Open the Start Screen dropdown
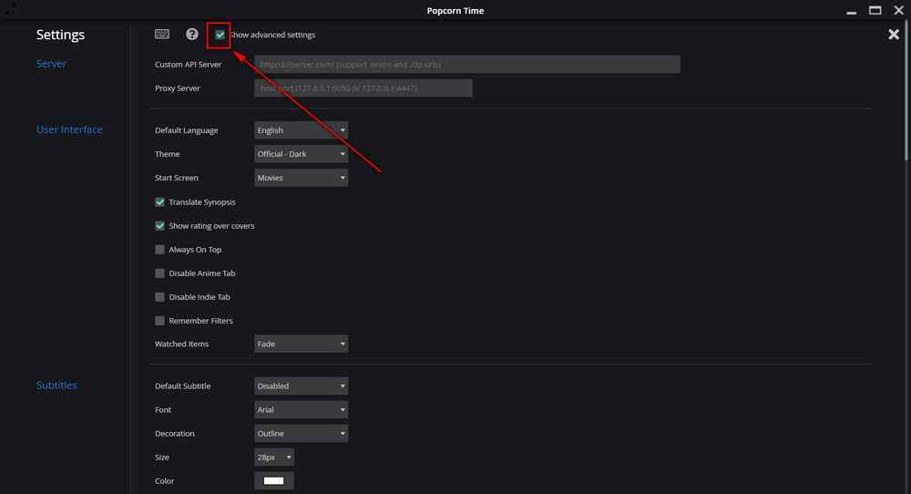This screenshot has height=494, width=911. pos(301,178)
